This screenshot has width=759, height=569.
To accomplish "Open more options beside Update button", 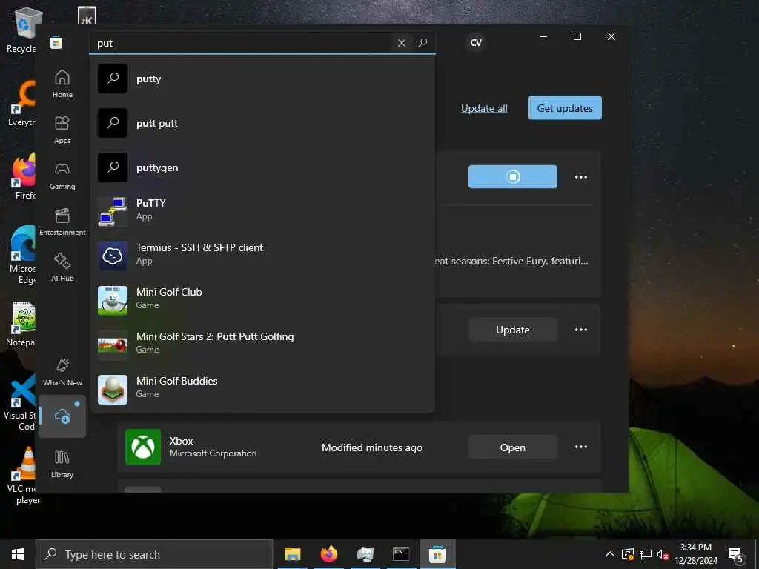I will [x=581, y=330].
